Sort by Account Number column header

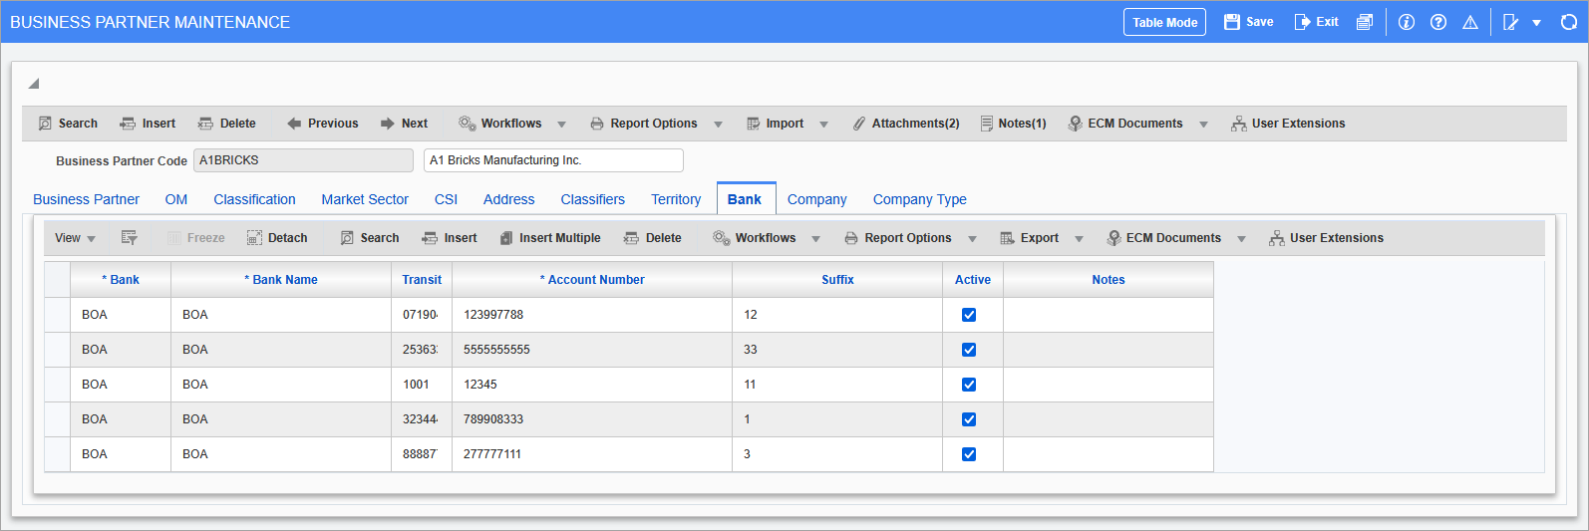pos(592,280)
